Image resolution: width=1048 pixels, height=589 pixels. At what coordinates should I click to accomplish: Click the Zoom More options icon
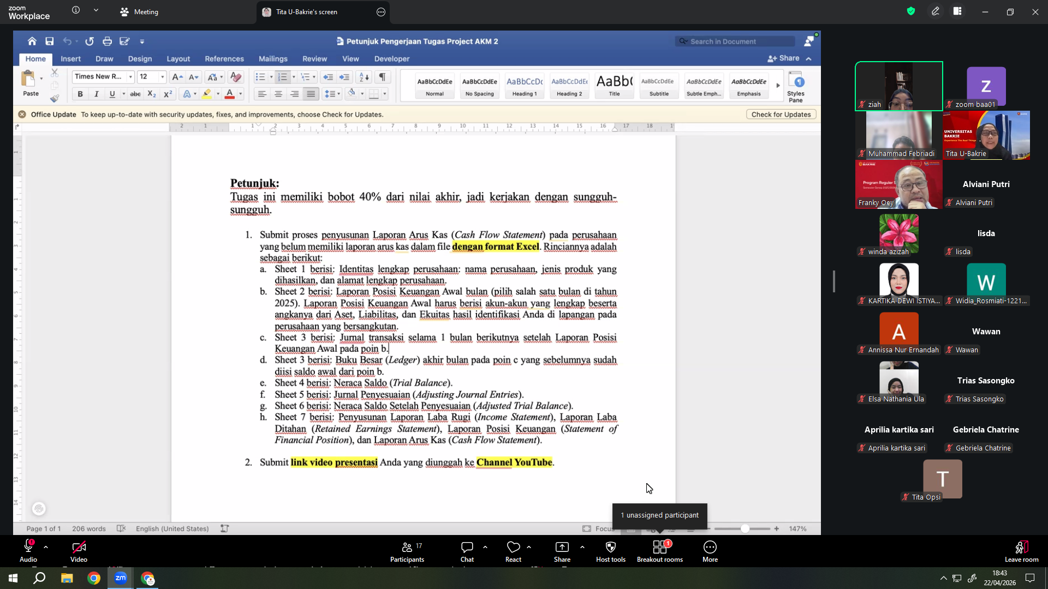coord(710,551)
